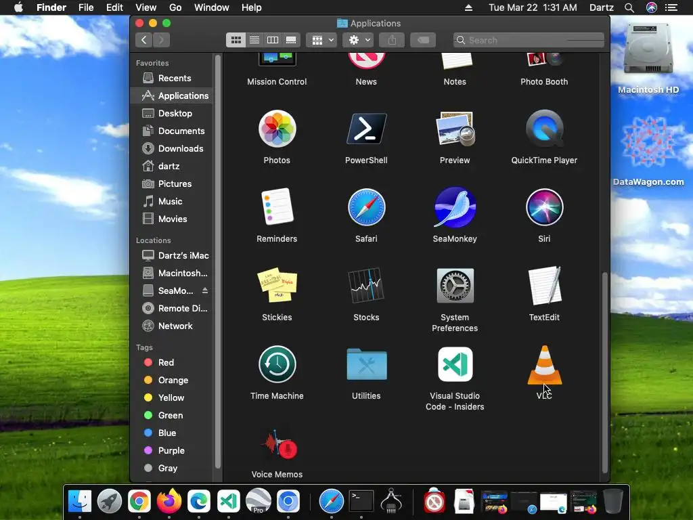Select the Stocks app icon

coord(366,285)
